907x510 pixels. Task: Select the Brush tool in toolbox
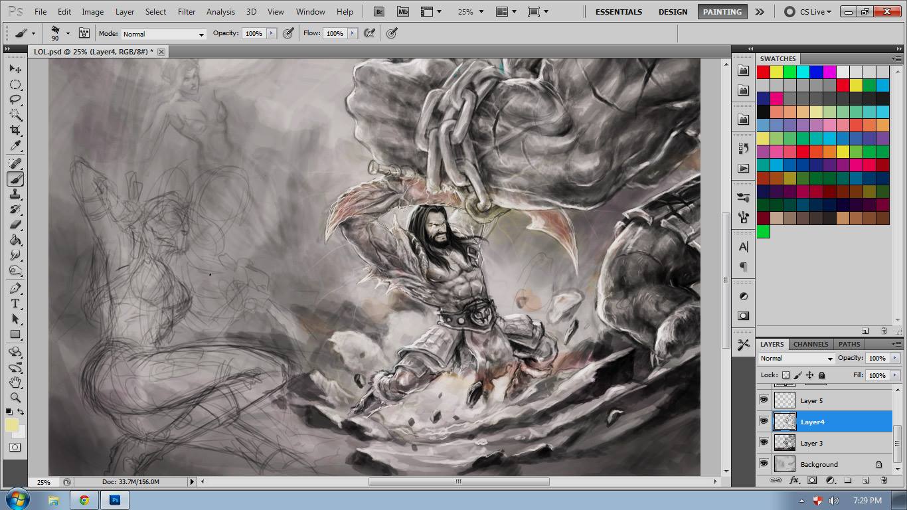15,179
